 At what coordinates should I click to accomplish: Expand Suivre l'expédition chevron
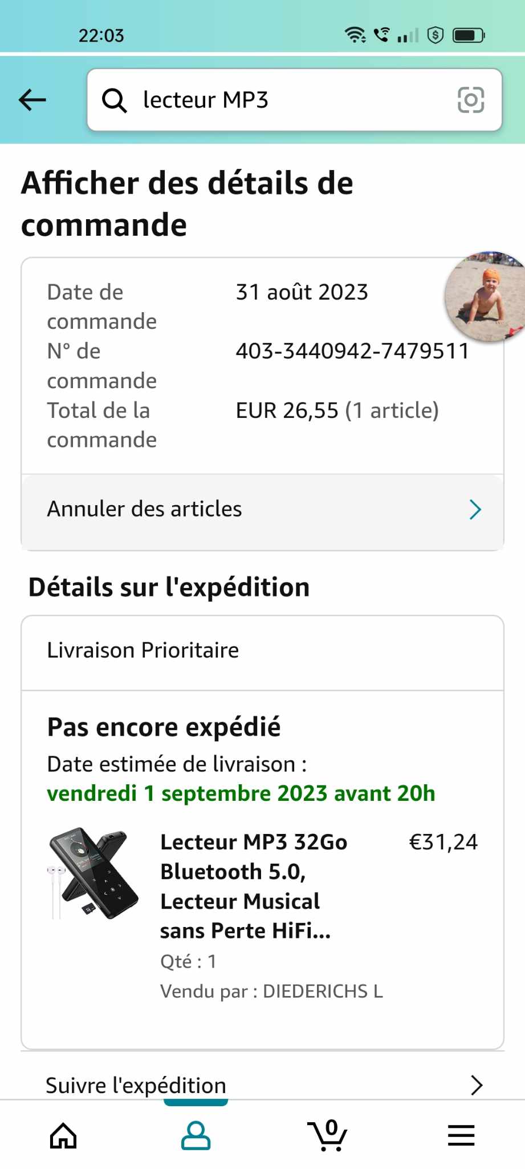[477, 1085]
